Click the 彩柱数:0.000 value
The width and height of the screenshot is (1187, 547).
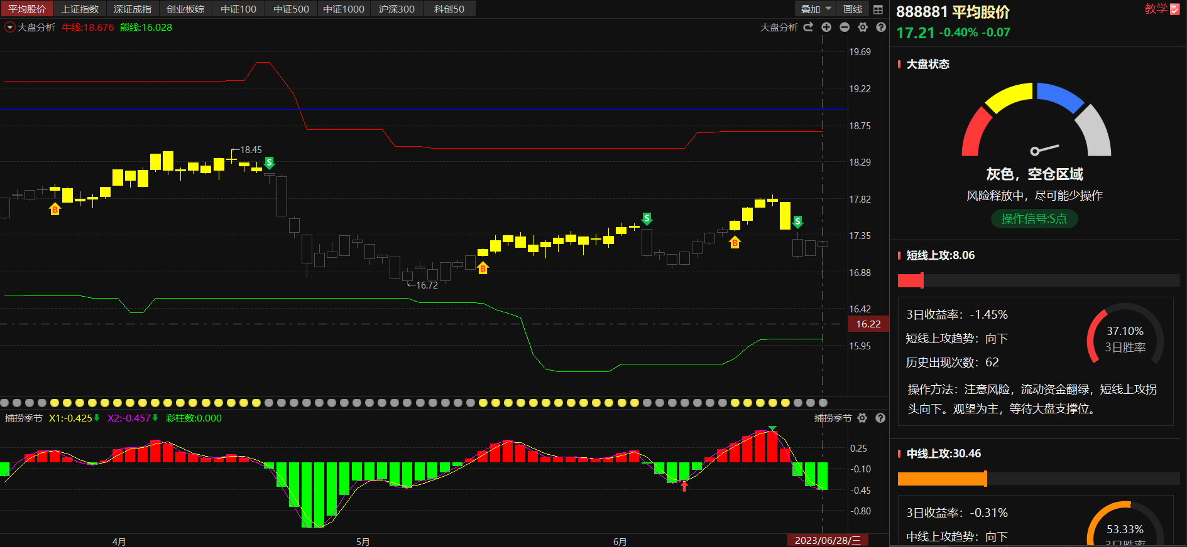pyautogui.click(x=194, y=418)
